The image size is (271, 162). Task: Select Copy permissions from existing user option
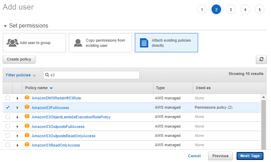tap(100, 43)
